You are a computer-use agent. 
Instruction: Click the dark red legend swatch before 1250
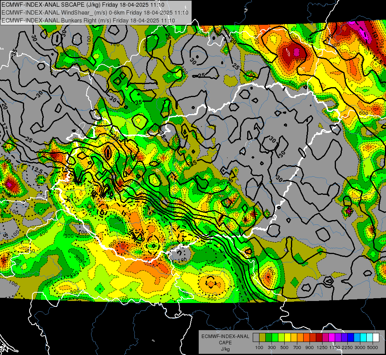coord(319,337)
